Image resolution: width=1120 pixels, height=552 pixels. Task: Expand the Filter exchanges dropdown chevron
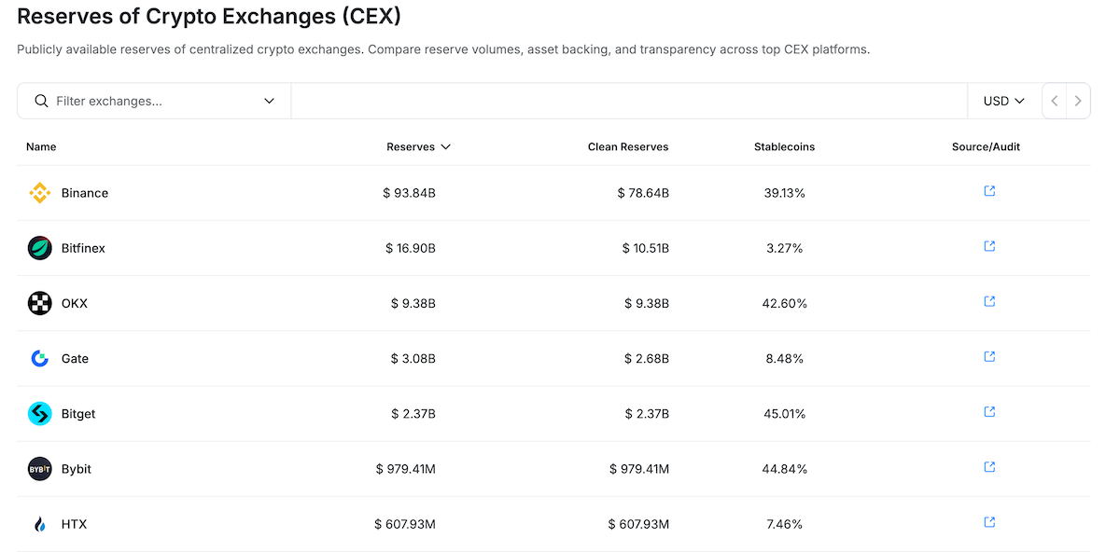[x=269, y=101]
